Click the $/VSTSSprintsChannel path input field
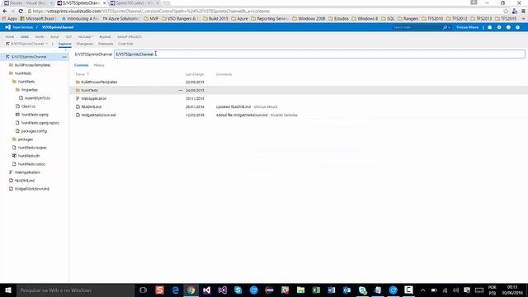The width and height of the screenshot is (528, 297). click(x=319, y=54)
